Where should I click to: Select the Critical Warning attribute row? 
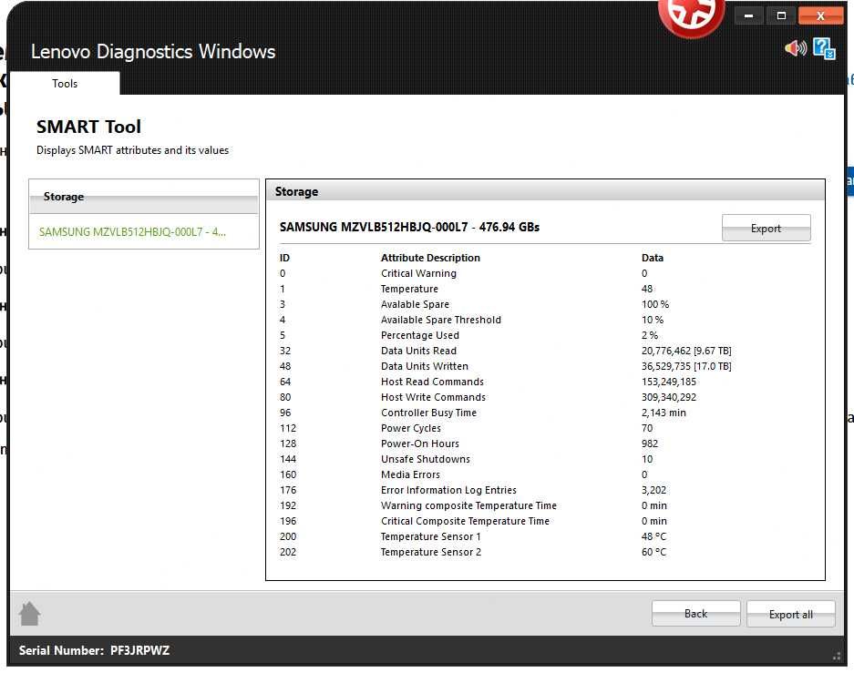point(545,273)
